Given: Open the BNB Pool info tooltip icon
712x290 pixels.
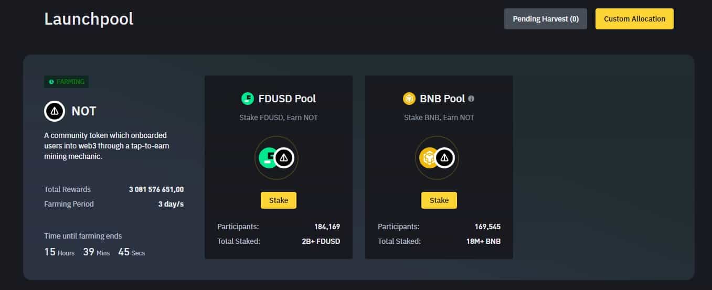Looking at the screenshot, I should tap(471, 99).
